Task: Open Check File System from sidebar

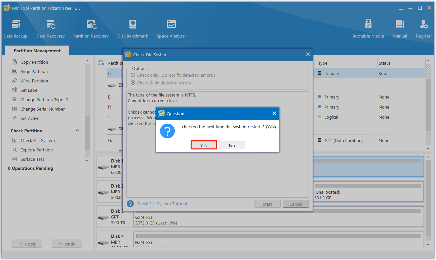Action: [x=37, y=140]
